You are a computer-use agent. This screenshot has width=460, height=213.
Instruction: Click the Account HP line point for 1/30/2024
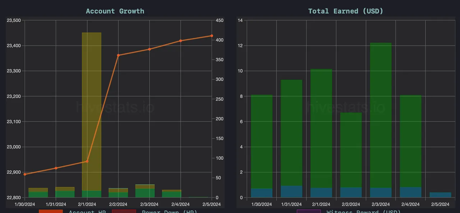25,174
